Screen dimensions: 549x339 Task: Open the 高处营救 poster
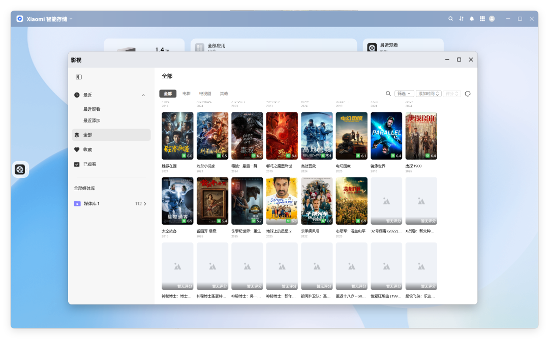pyautogui.click(x=317, y=136)
